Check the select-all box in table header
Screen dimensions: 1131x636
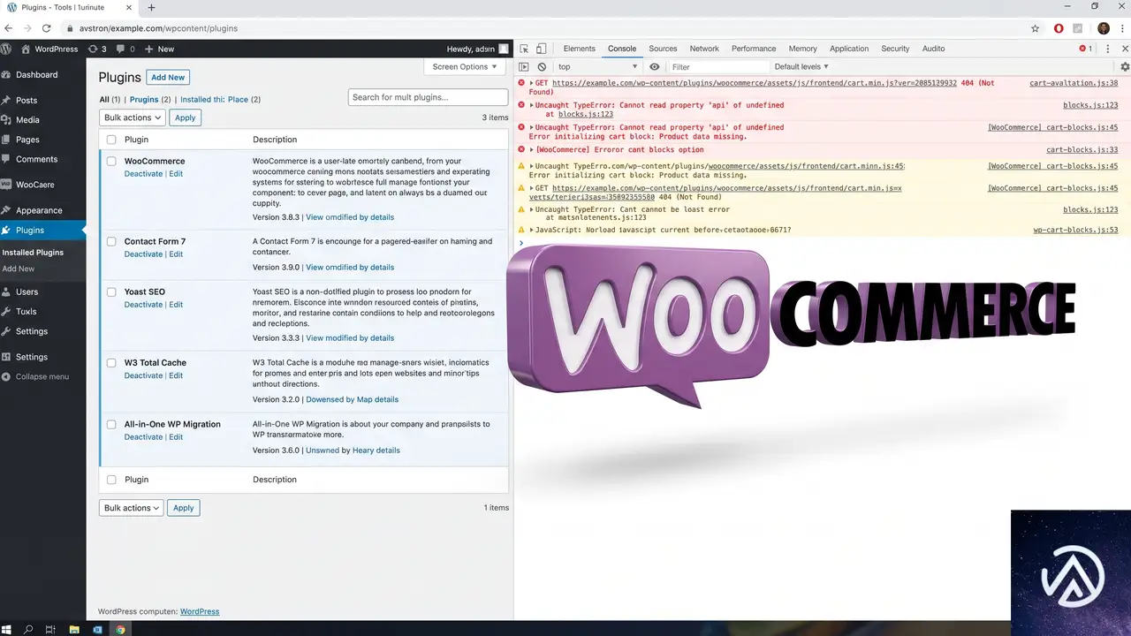[111, 140]
